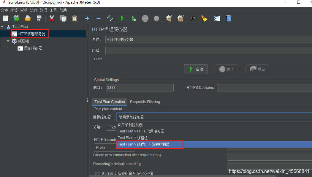Clear results with the gear-and-broom icon

169,18
